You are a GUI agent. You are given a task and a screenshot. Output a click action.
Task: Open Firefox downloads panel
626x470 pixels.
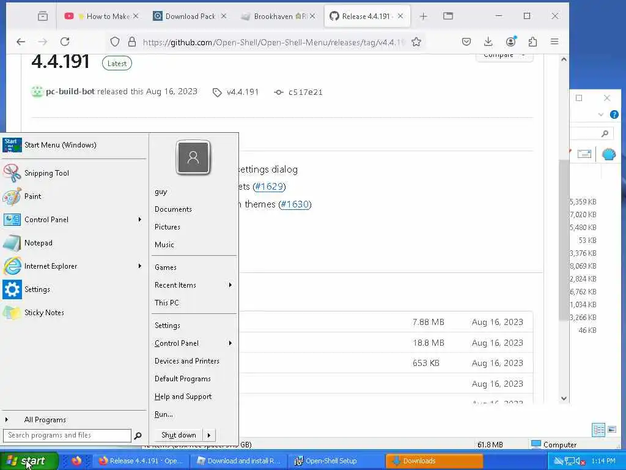point(488,42)
